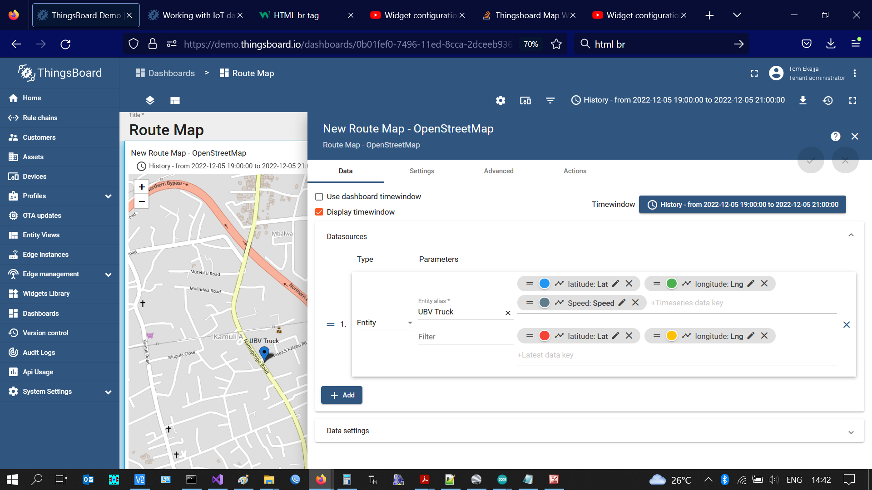Viewport: 872px width, 490px height.
Task: Click the Add datasource button
Action: pos(342,395)
